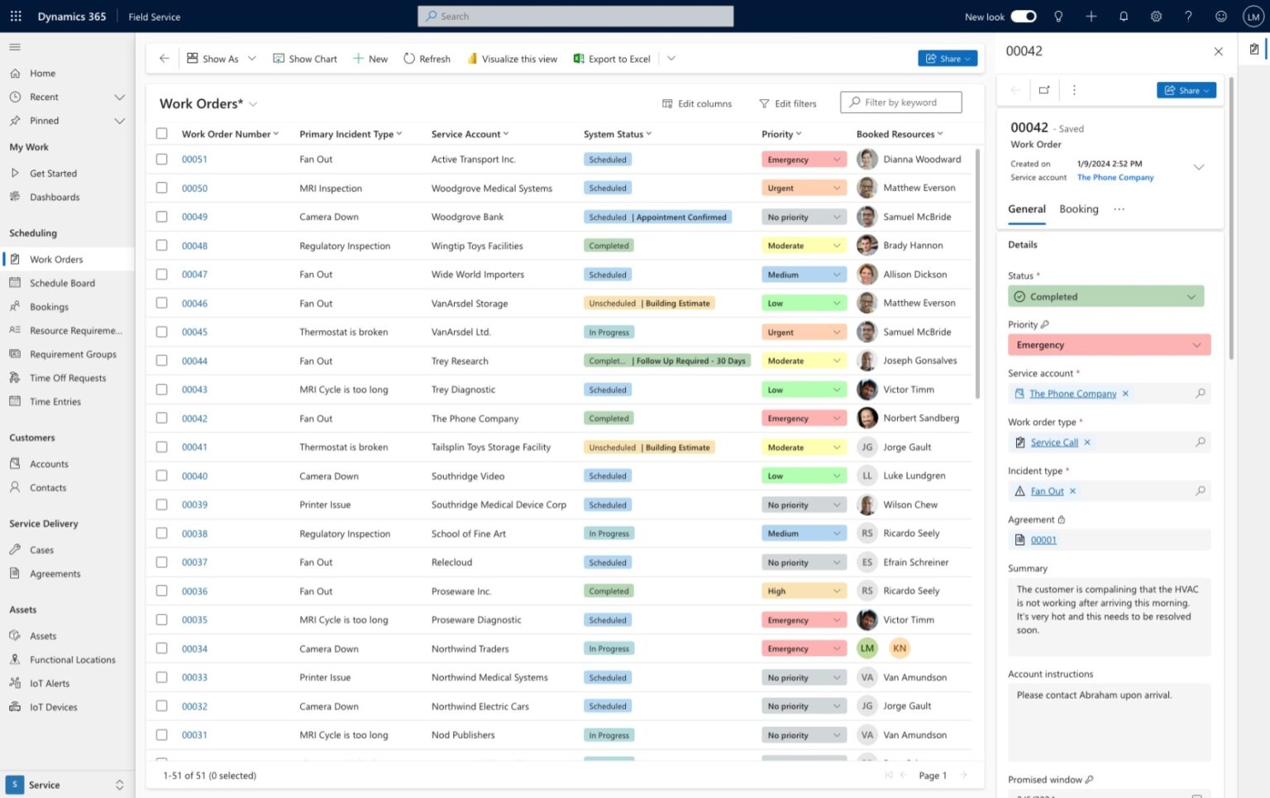Image resolution: width=1270 pixels, height=798 pixels.
Task: Select the General tab in the details panel
Action: point(1026,209)
